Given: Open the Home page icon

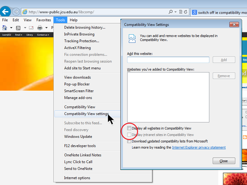Looking at the screenshot, I should [5, 28].
